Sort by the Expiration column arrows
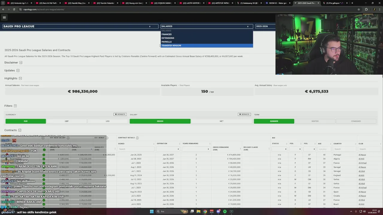The height and width of the screenshot is (215, 383). click(x=180, y=144)
